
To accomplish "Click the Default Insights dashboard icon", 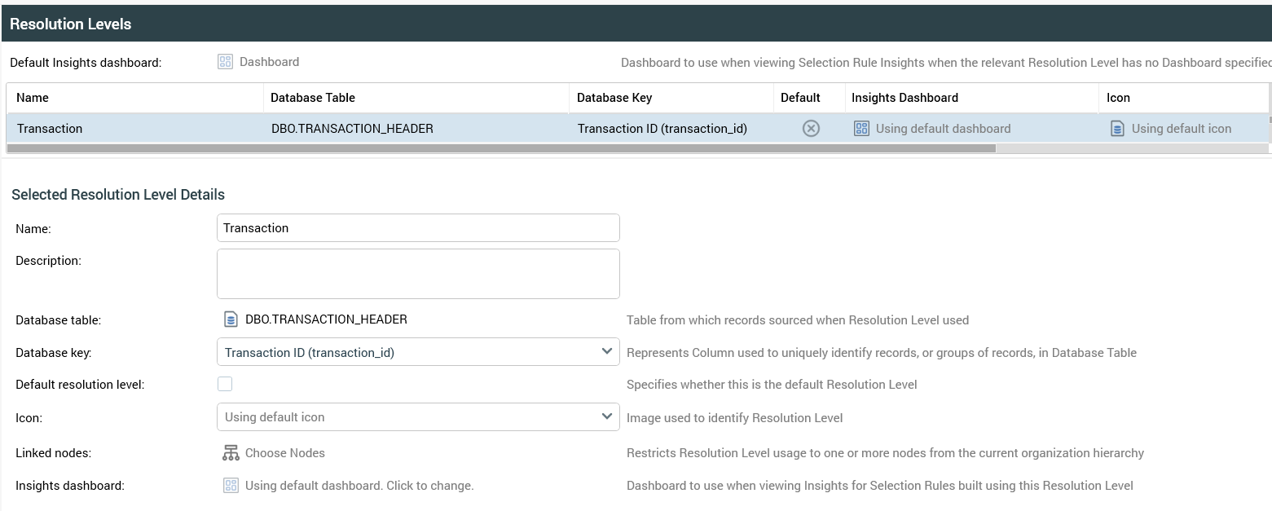I will coord(226,62).
